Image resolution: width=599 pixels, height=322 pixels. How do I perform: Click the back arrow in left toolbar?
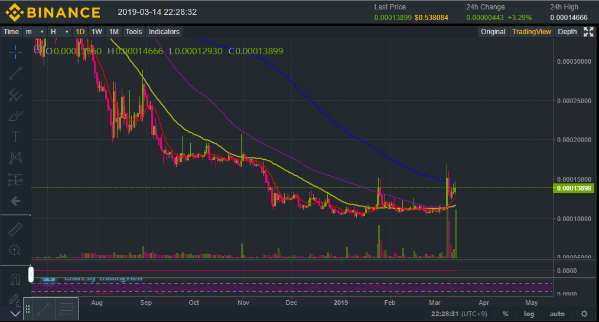(x=15, y=201)
